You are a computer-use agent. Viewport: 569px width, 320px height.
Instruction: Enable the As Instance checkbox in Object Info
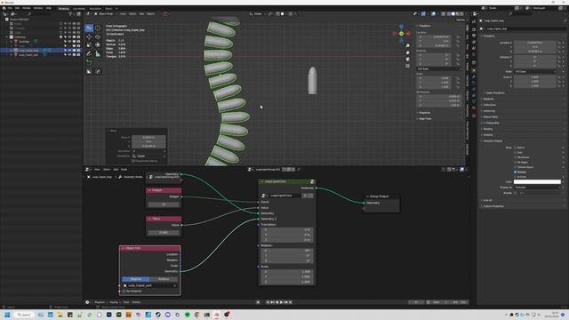[x=124, y=291]
